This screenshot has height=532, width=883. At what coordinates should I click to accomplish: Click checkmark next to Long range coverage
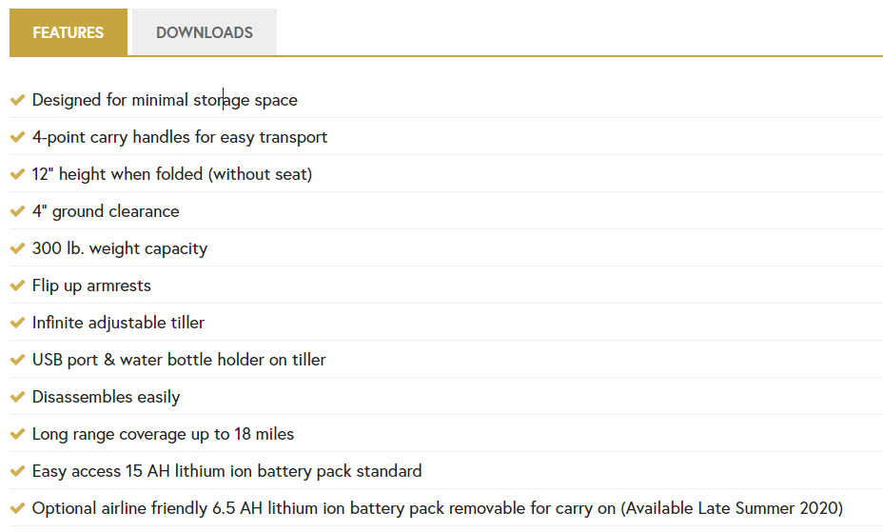[x=17, y=434]
